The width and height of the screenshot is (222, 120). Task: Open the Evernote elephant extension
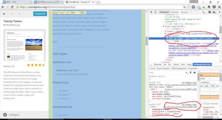tap(209, 7)
